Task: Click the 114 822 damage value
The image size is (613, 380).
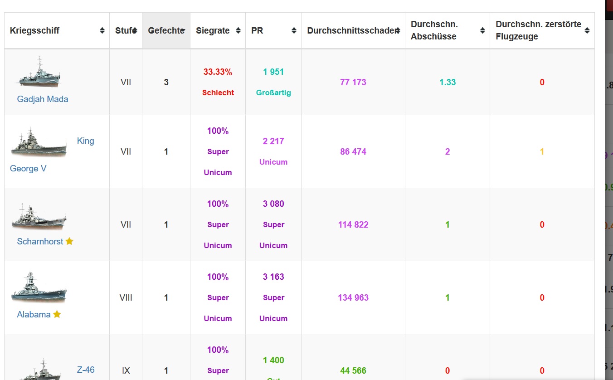Action: point(353,224)
